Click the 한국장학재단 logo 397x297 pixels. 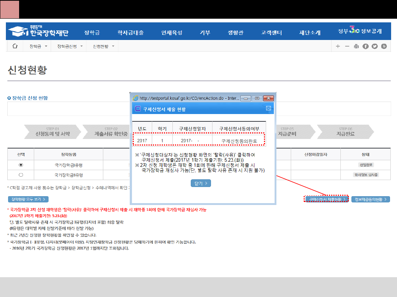(x=38, y=32)
